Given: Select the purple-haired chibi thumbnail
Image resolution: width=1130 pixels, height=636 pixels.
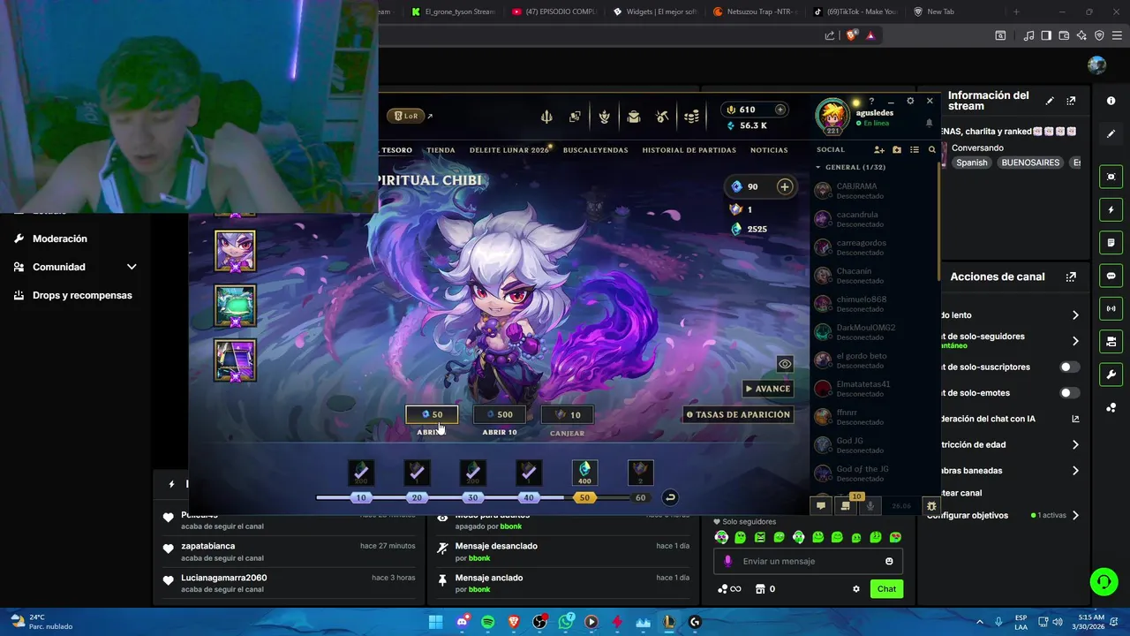Looking at the screenshot, I should point(235,251).
